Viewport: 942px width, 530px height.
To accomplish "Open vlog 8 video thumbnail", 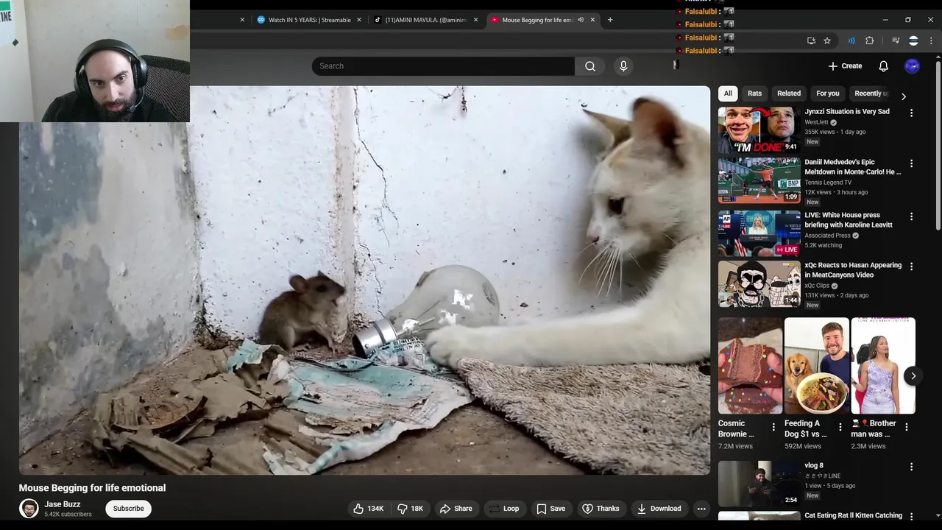I will tap(759, 484).
